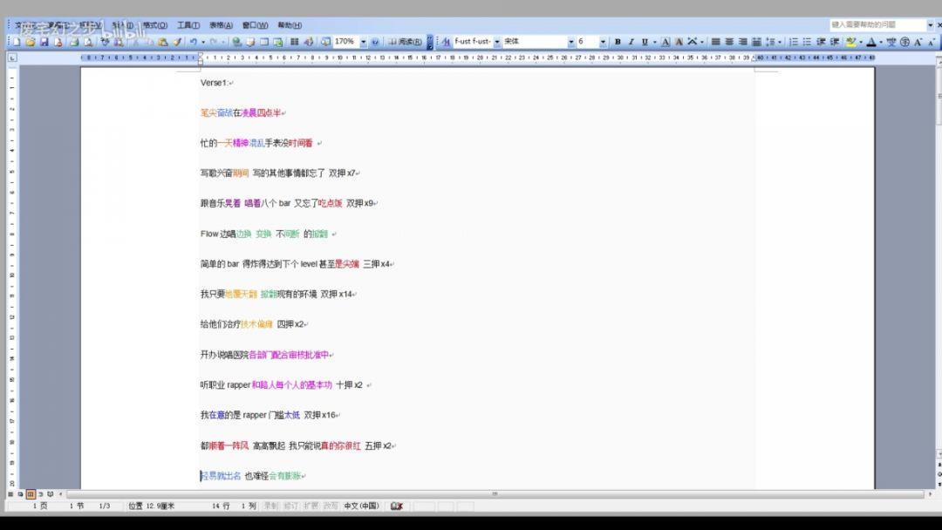
Task: Click the Save icon in the toolbar
Action: (x=44, y=42)
